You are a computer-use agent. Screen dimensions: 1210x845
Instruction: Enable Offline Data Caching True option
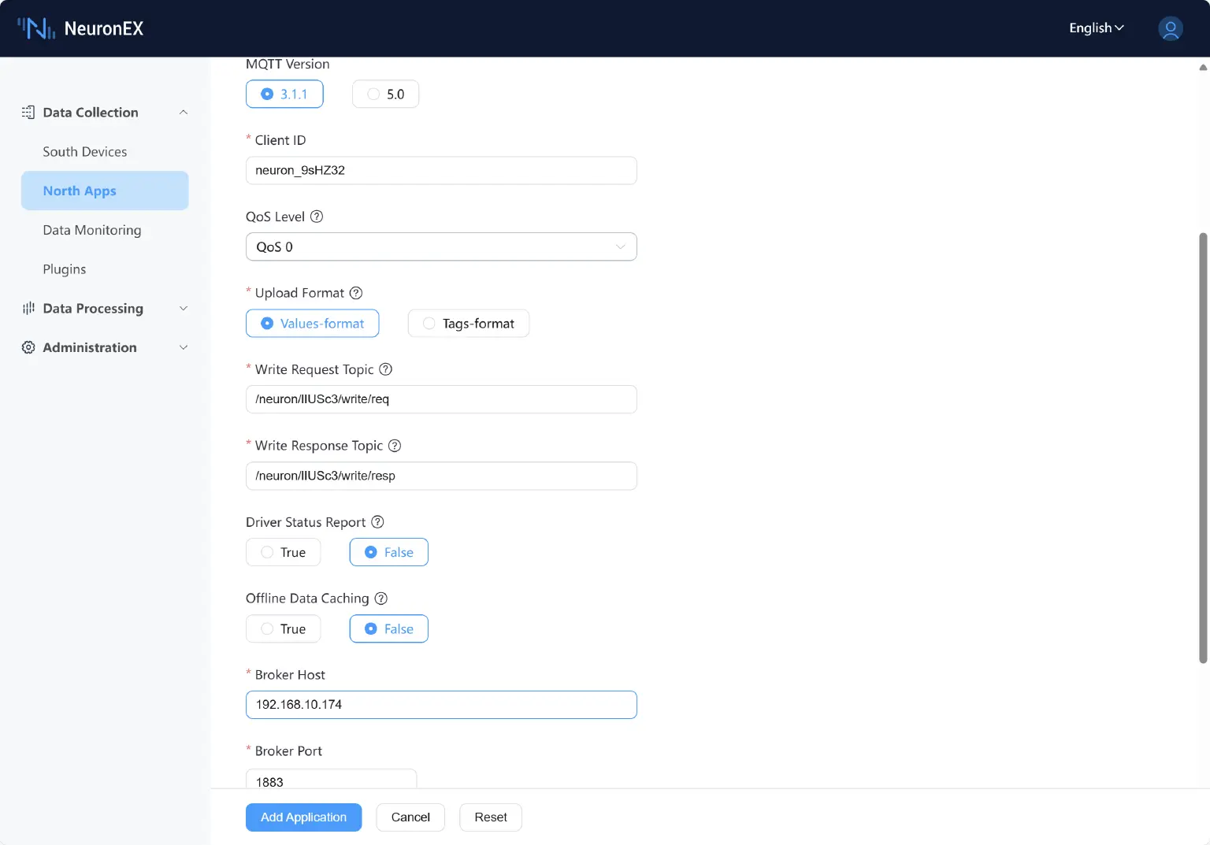pos(283,629)
